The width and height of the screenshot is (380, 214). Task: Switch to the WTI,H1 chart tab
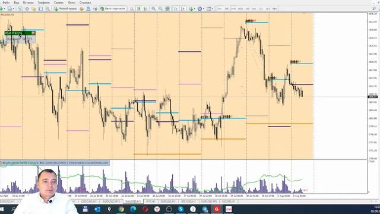click(x=150, y=202)
